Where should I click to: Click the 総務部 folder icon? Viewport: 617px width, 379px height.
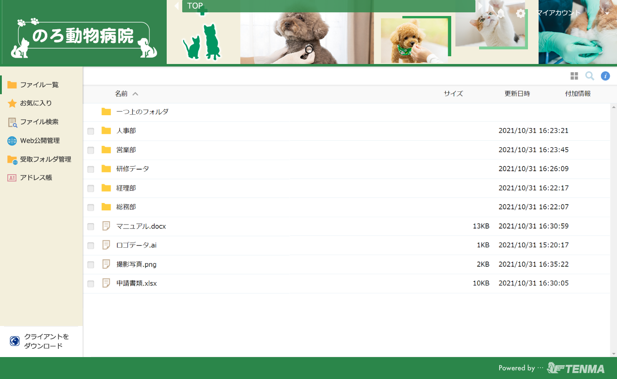pos(106,207)
